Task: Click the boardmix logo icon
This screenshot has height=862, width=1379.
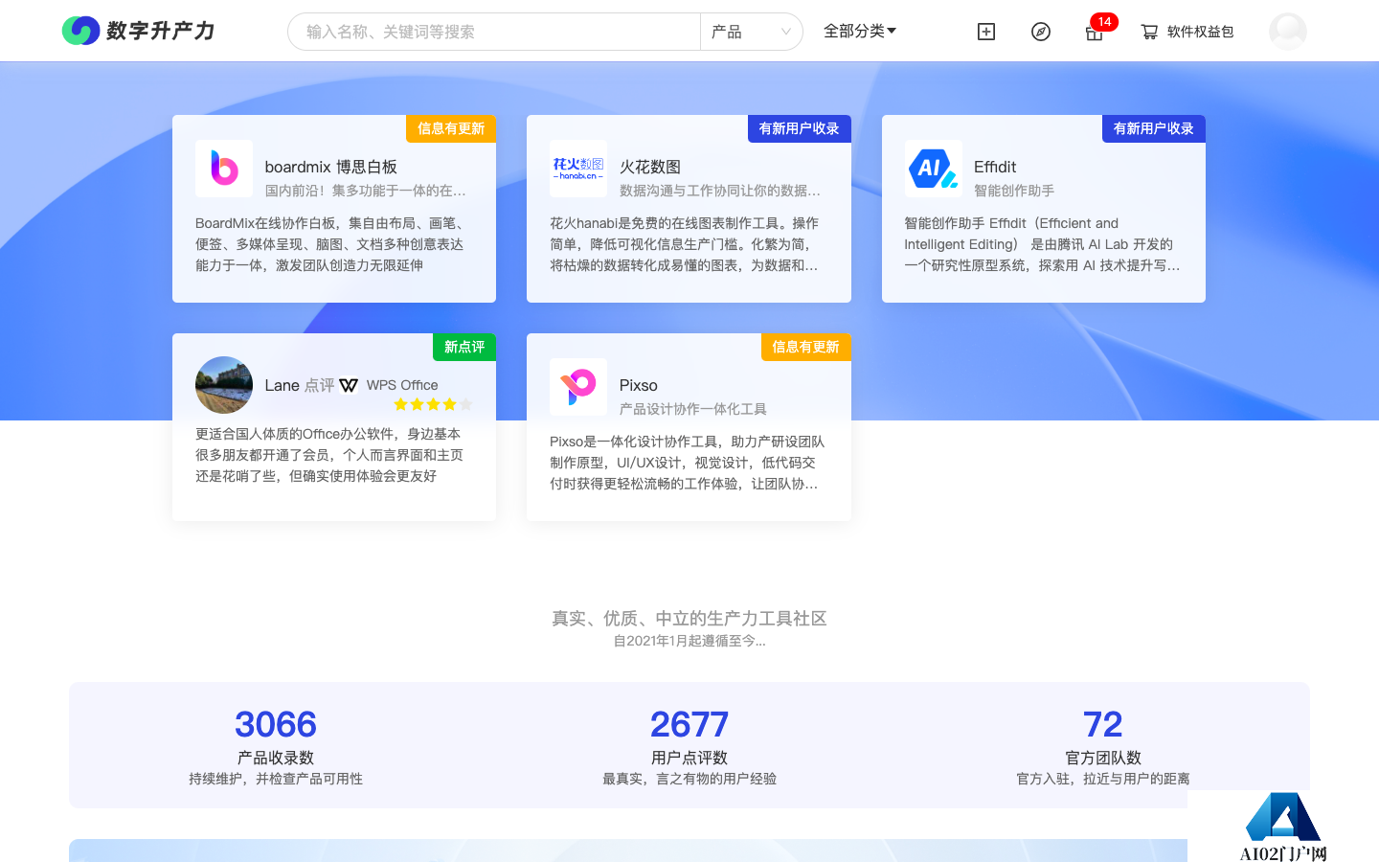Action: (x=224, y=169)
